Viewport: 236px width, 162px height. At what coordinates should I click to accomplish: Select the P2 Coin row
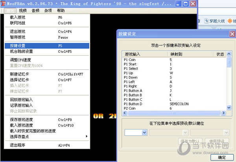click(174, 108)
